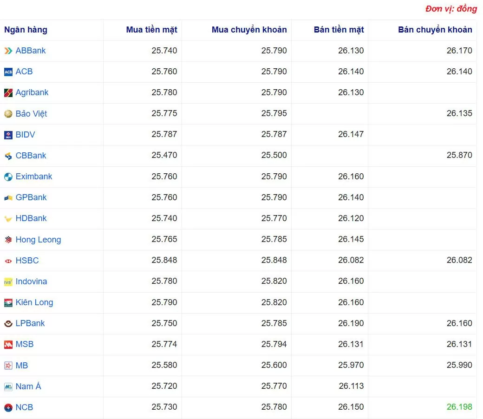Viewport: 483px width, 419px height.
Task: Sort by the Mua tiền mặt column header
Action: point(151,30)
